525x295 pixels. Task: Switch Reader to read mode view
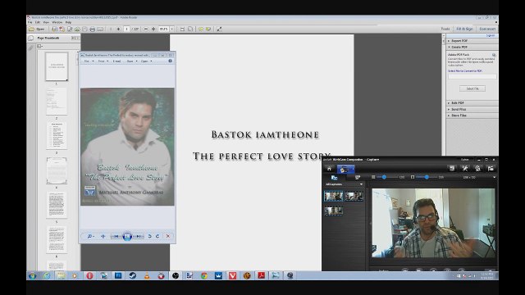(x=219, y=29)
